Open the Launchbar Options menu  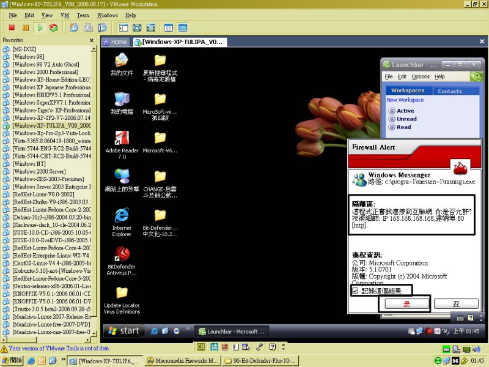pyautogui.click(x=421, y=76)
